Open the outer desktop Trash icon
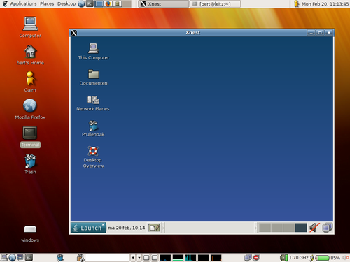Viewport: 350px width, 262px height. pos(30,164)
